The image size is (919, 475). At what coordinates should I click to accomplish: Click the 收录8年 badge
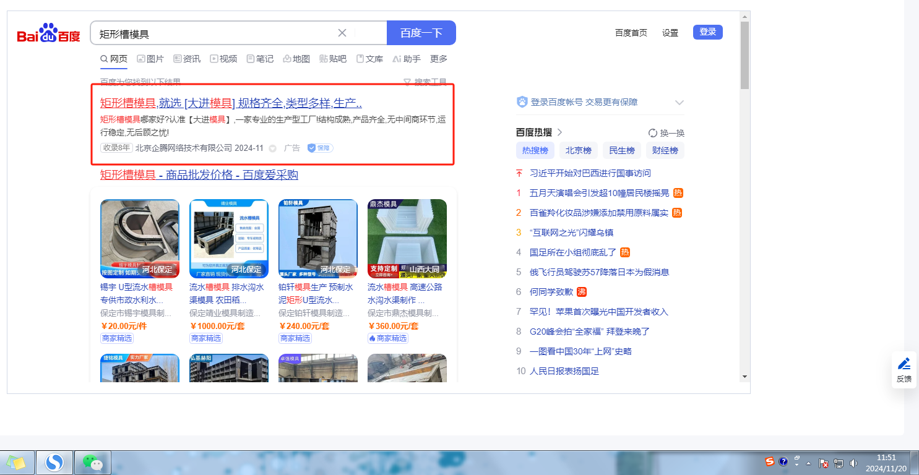[116, 148]
